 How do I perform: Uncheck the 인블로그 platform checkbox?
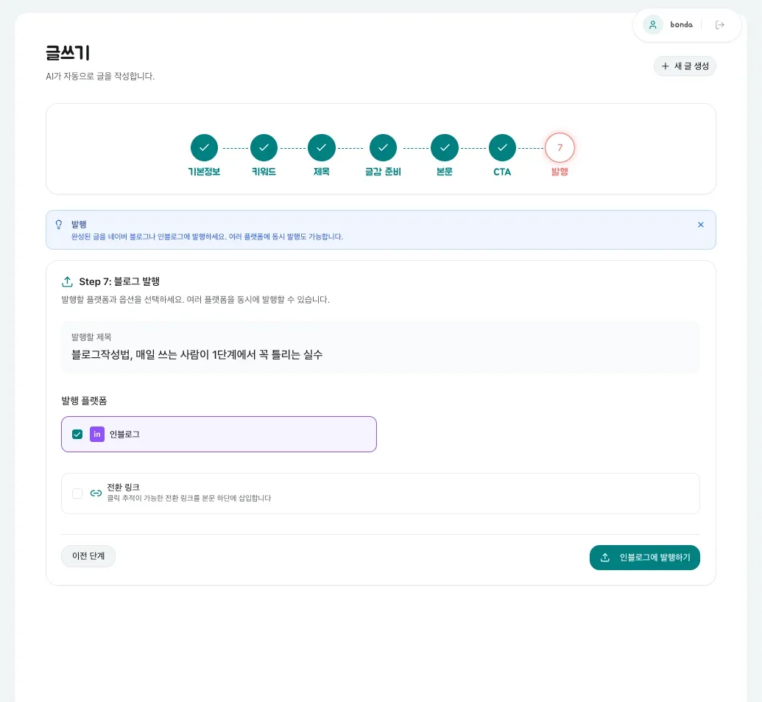(77, 434)
